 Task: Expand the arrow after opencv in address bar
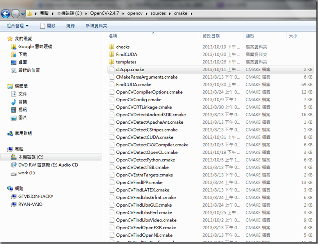146,14
